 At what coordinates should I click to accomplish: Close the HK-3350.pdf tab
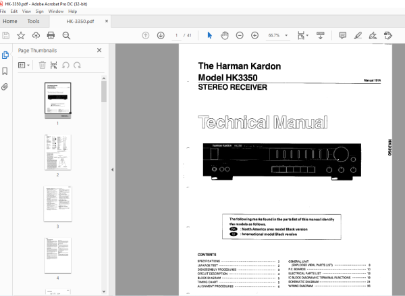coord(107,21)
